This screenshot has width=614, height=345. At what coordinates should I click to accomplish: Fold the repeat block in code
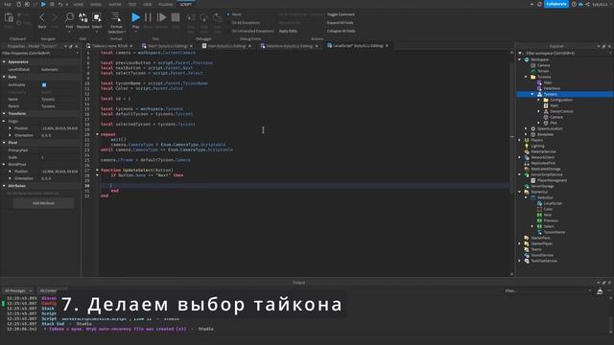tap(97, 134)
